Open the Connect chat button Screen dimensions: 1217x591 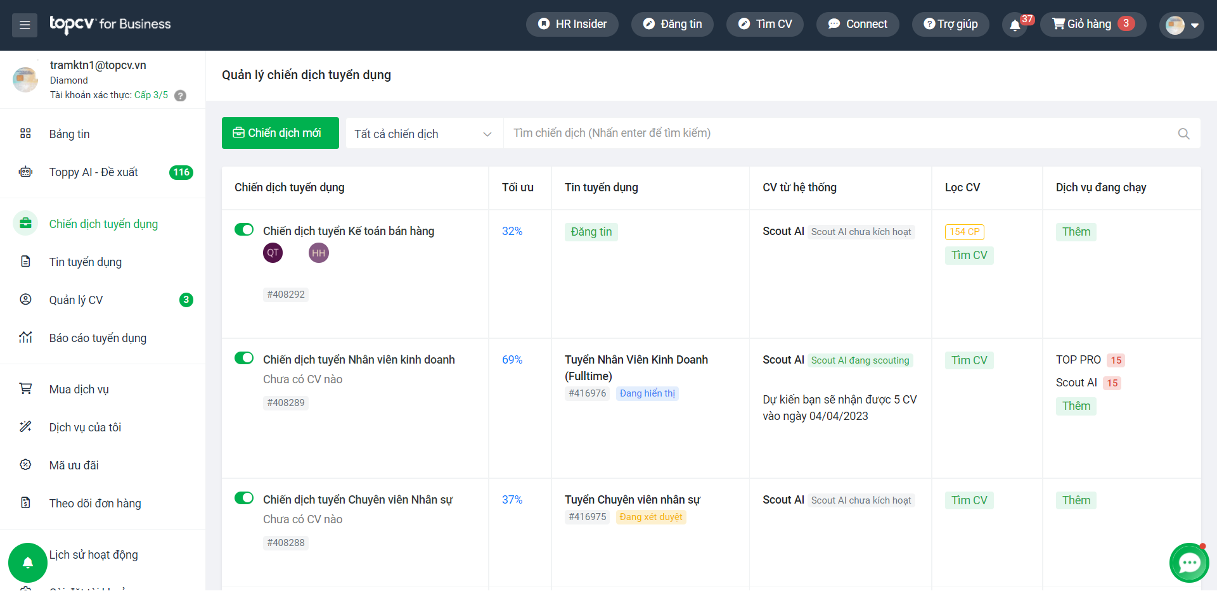[x=858, y=24]
